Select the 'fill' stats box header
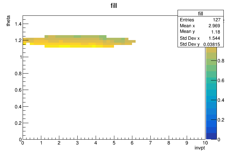 (x=200, y=13)
